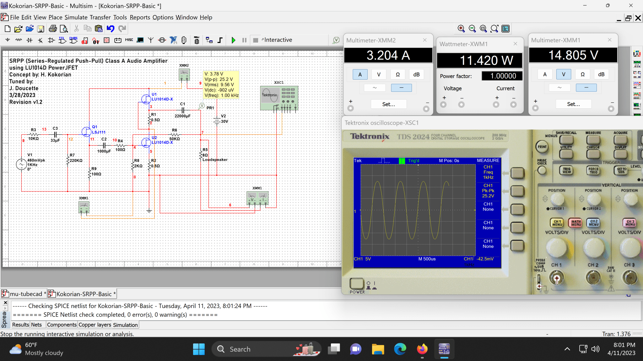Open the Interactive simulation mode selector

coord(278,40)
